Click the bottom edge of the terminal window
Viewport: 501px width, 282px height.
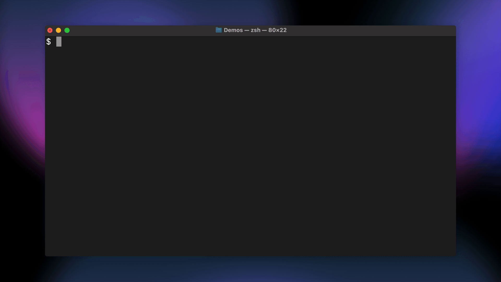250,255
